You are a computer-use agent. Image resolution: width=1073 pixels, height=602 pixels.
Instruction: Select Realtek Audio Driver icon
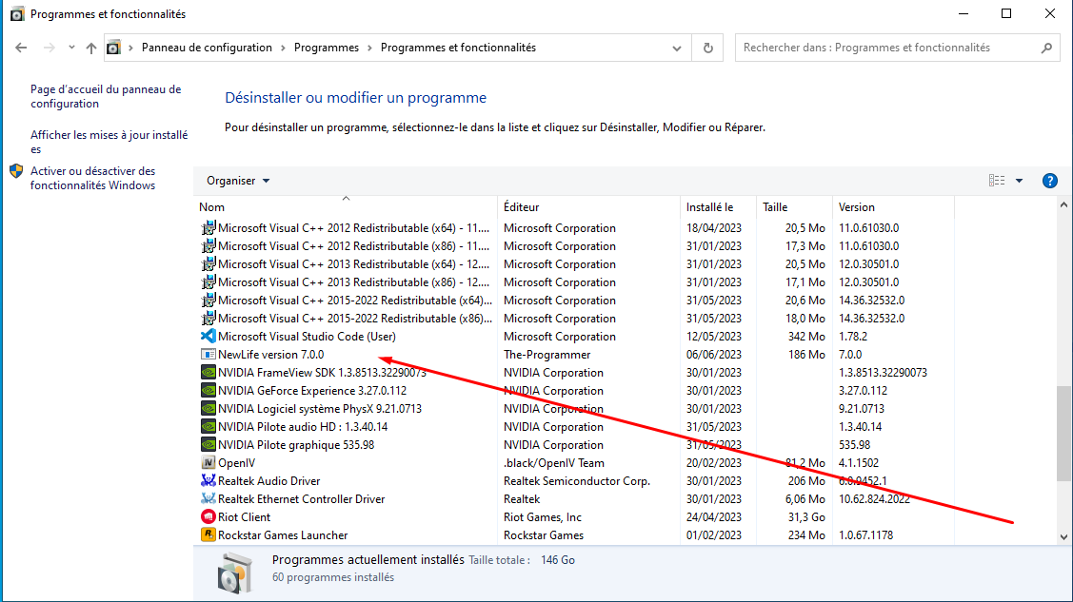pyautogui.click(x=208, y=481)
